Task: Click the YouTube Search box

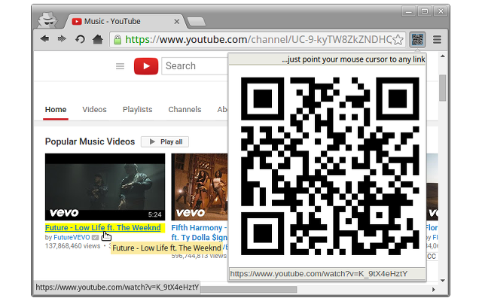Action: 194,66
